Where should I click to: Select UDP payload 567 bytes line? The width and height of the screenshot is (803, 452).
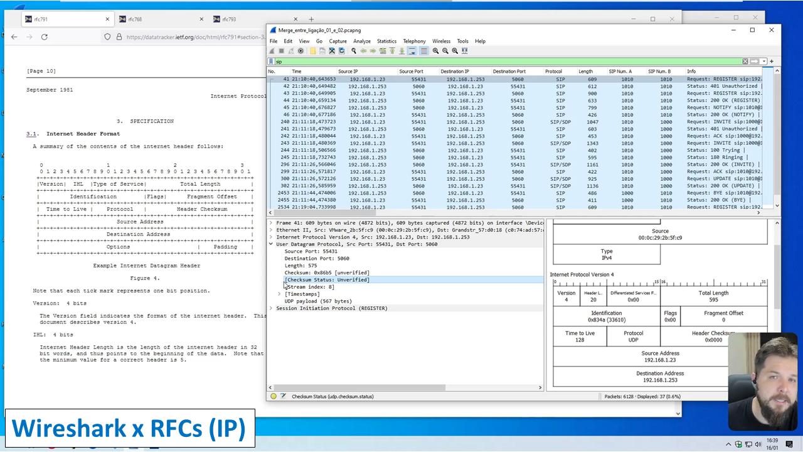(x=318, y=301)
